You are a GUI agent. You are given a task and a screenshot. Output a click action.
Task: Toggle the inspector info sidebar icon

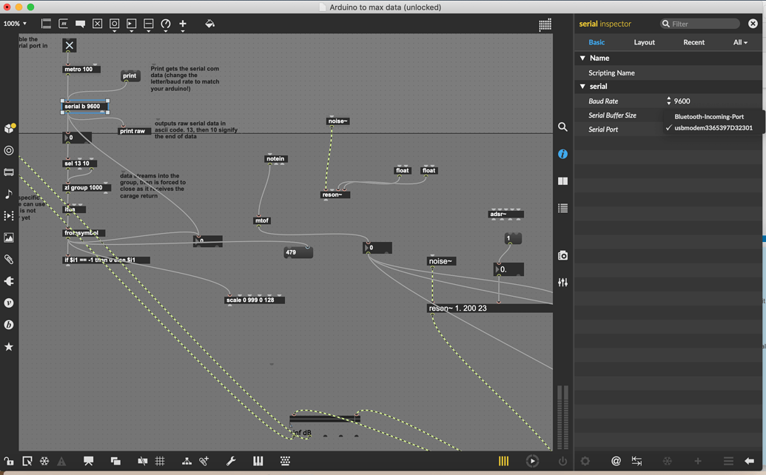coord(562,155)
